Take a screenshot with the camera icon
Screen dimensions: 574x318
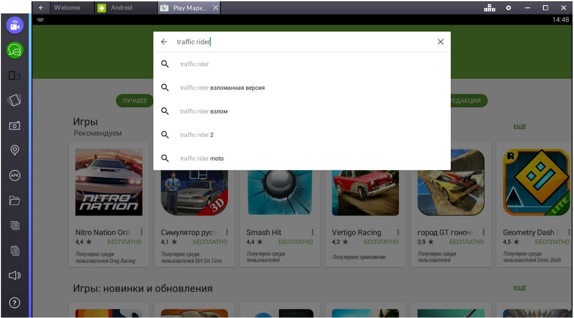pos(14,125)
